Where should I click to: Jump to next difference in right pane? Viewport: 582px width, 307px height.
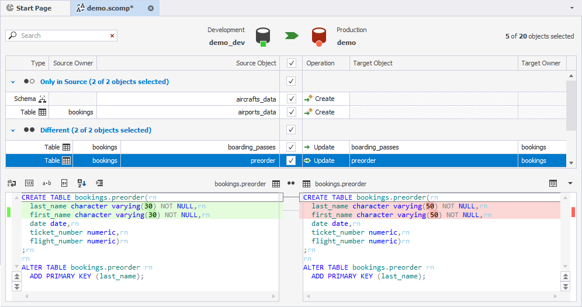click(565, 286)
